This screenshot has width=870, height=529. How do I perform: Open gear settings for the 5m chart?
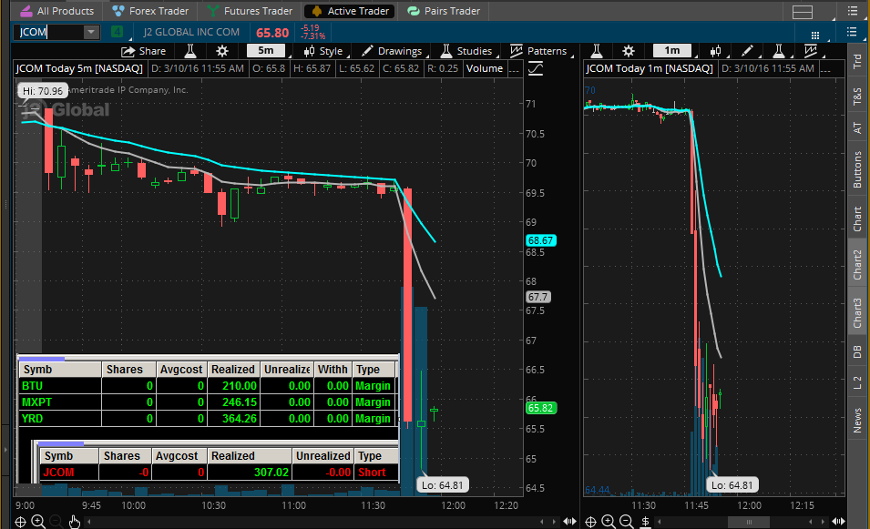pos(222,51)
